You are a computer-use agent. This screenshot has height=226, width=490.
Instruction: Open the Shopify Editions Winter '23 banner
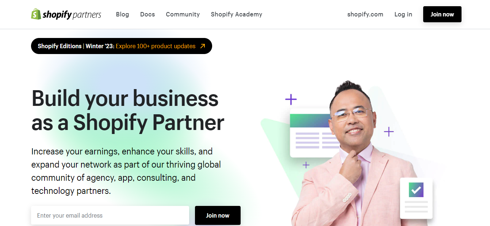(x=122, y=46)
